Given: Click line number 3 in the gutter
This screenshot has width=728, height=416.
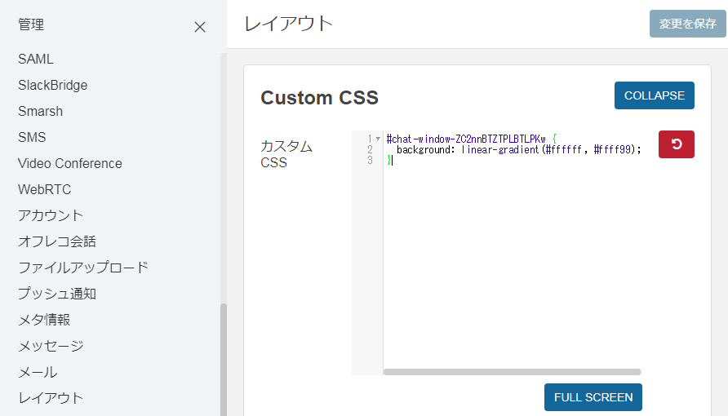Looking at the screenshot, I should click(370, 160).
